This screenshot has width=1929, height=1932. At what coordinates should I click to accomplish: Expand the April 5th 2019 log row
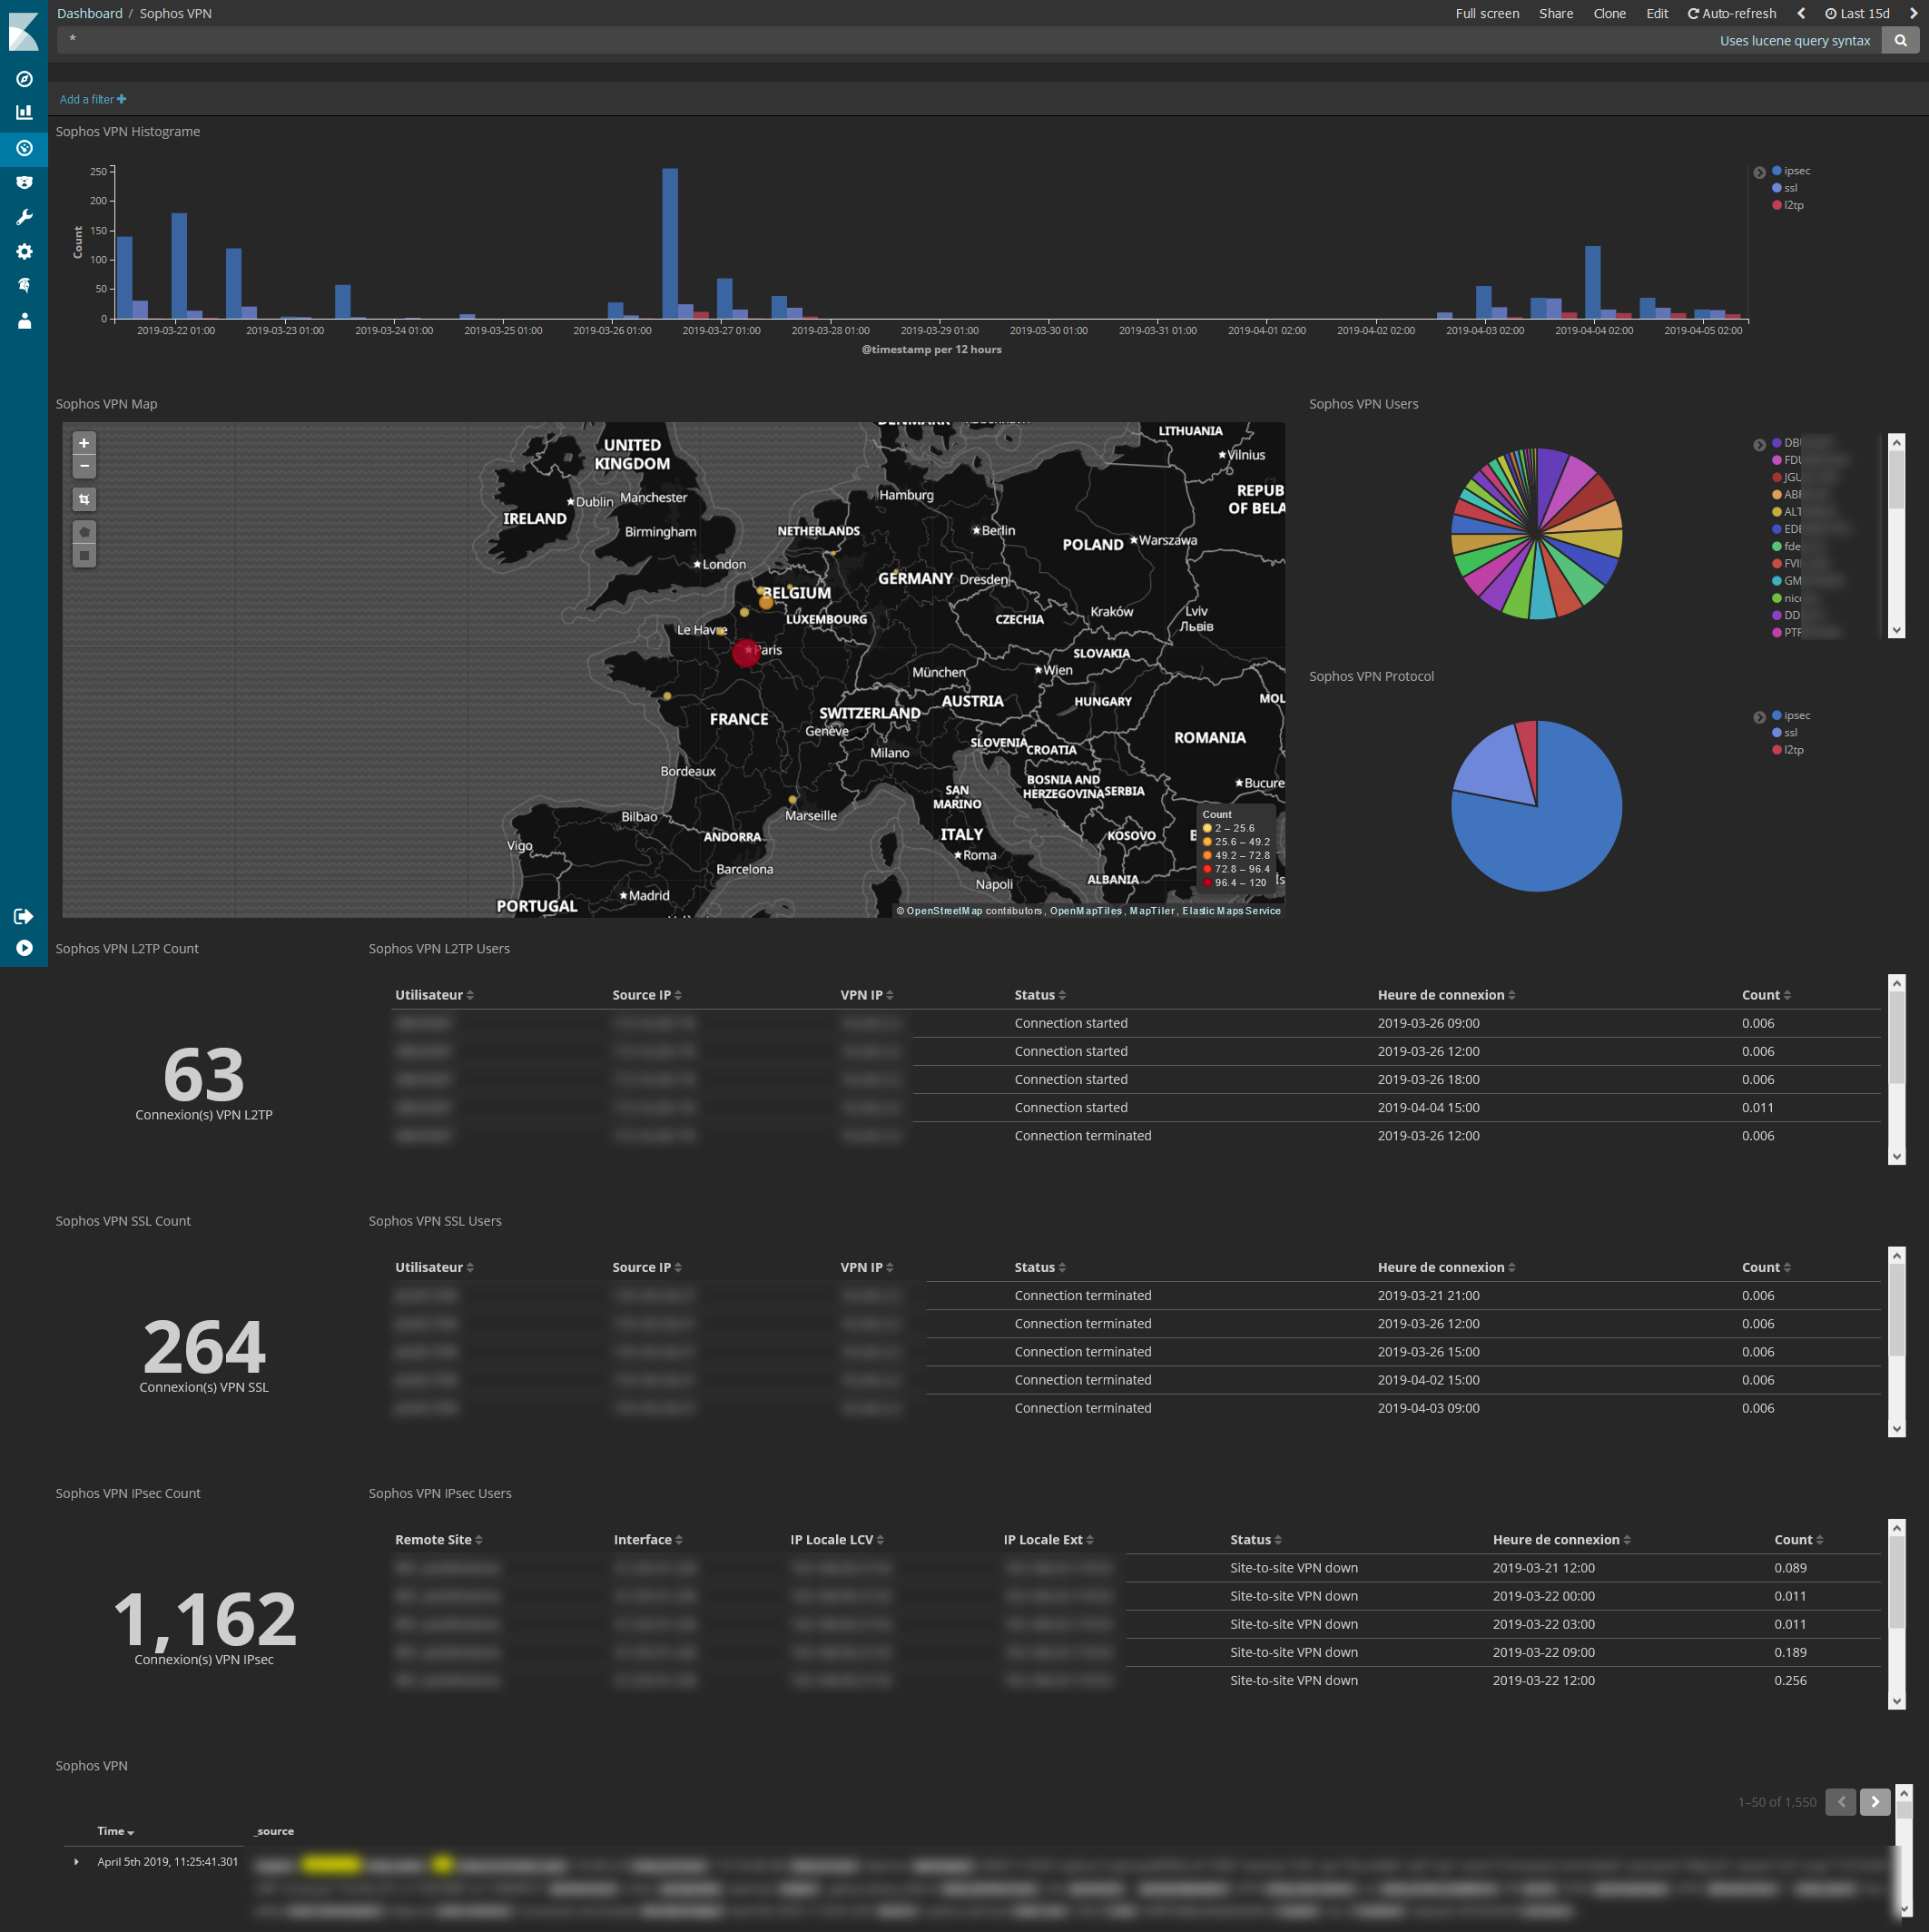point(77,1862)
